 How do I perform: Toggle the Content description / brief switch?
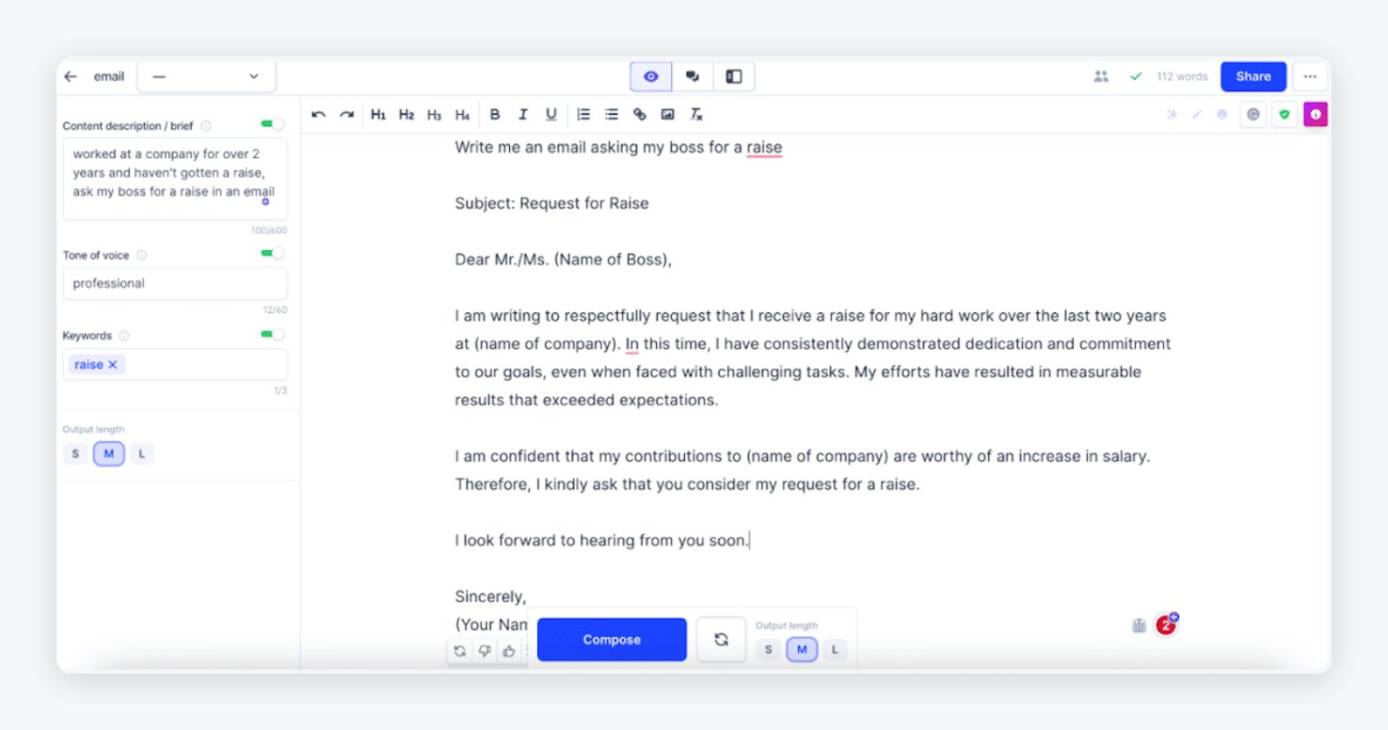point(272,124)
